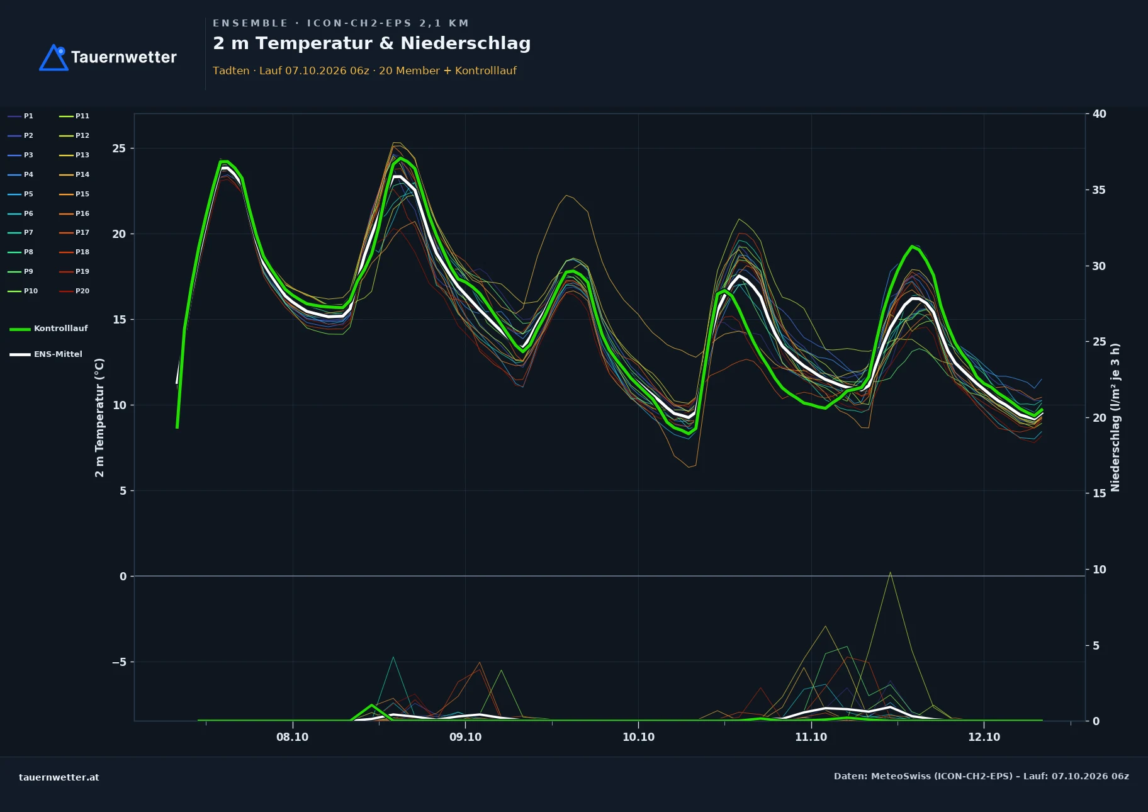Select the P2 legend entry
Screen dimensions: 1148x812
(x=20, y=136)
